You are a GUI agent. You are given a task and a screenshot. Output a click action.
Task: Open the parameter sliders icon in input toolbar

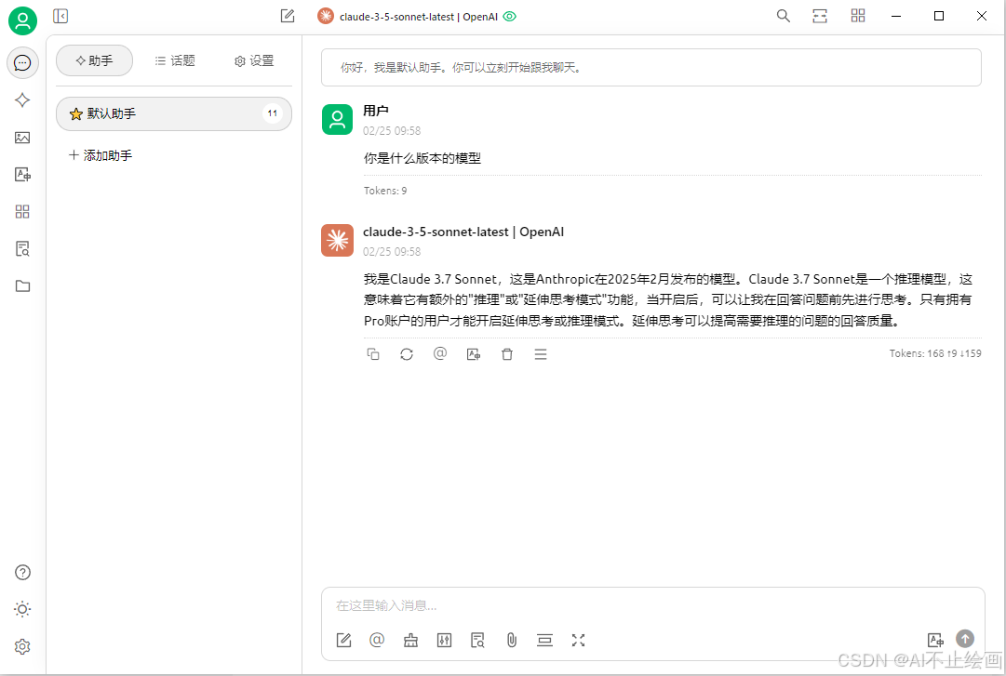point(444,640)
